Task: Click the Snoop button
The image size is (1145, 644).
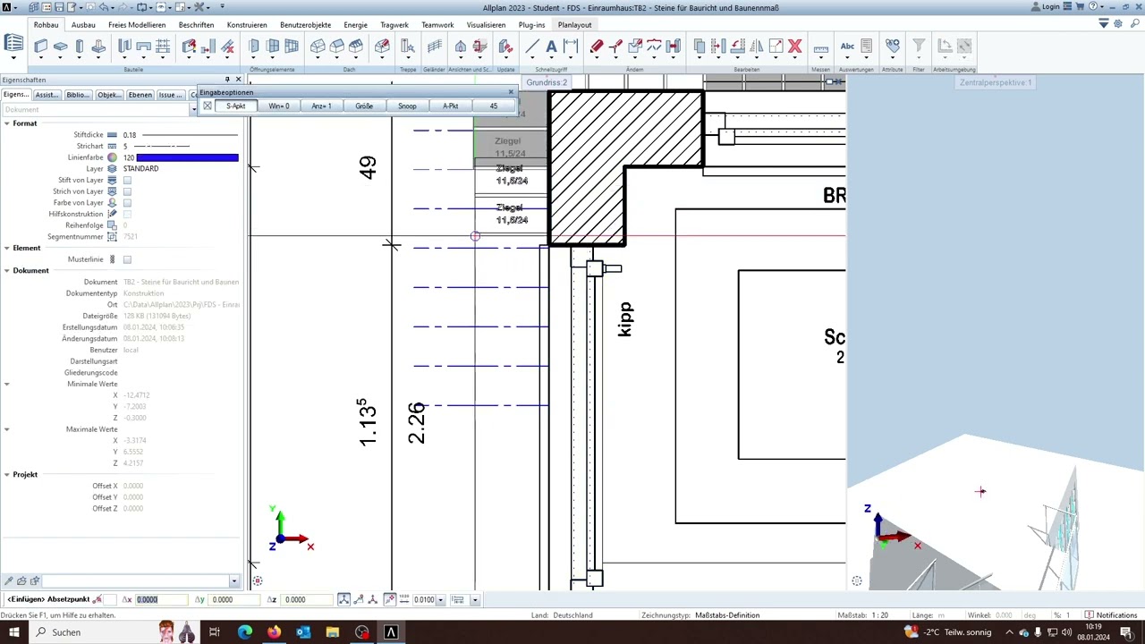Action: (x=407, y=106)
